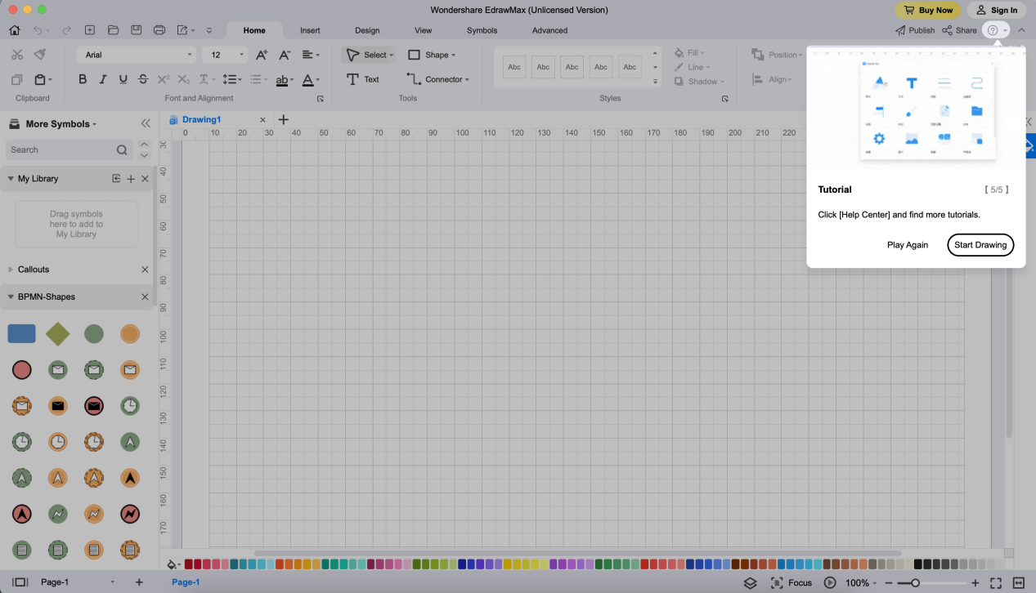Click the Sign In button
1036x593 pixels.
(x=997, y=11)
